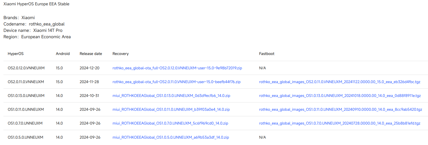The height and width of the screenshot is (145, 428).
Task: Click the Recovery column header
Action: (x=121, y=54)
